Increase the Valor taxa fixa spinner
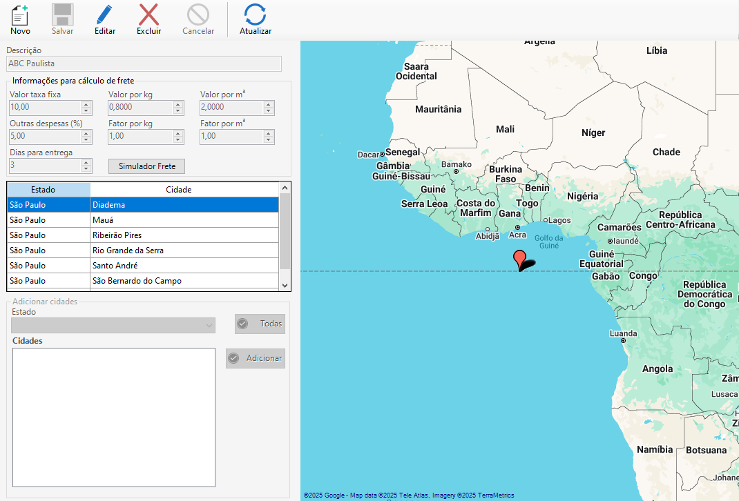 (86, 105)
